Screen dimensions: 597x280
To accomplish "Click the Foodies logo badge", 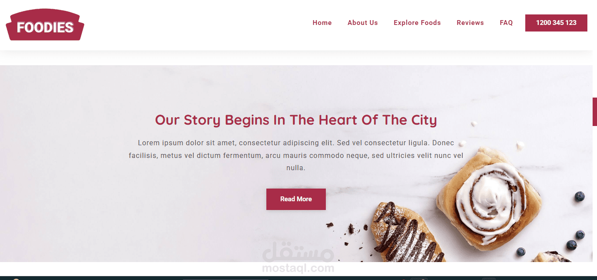I will pos(45,25).
